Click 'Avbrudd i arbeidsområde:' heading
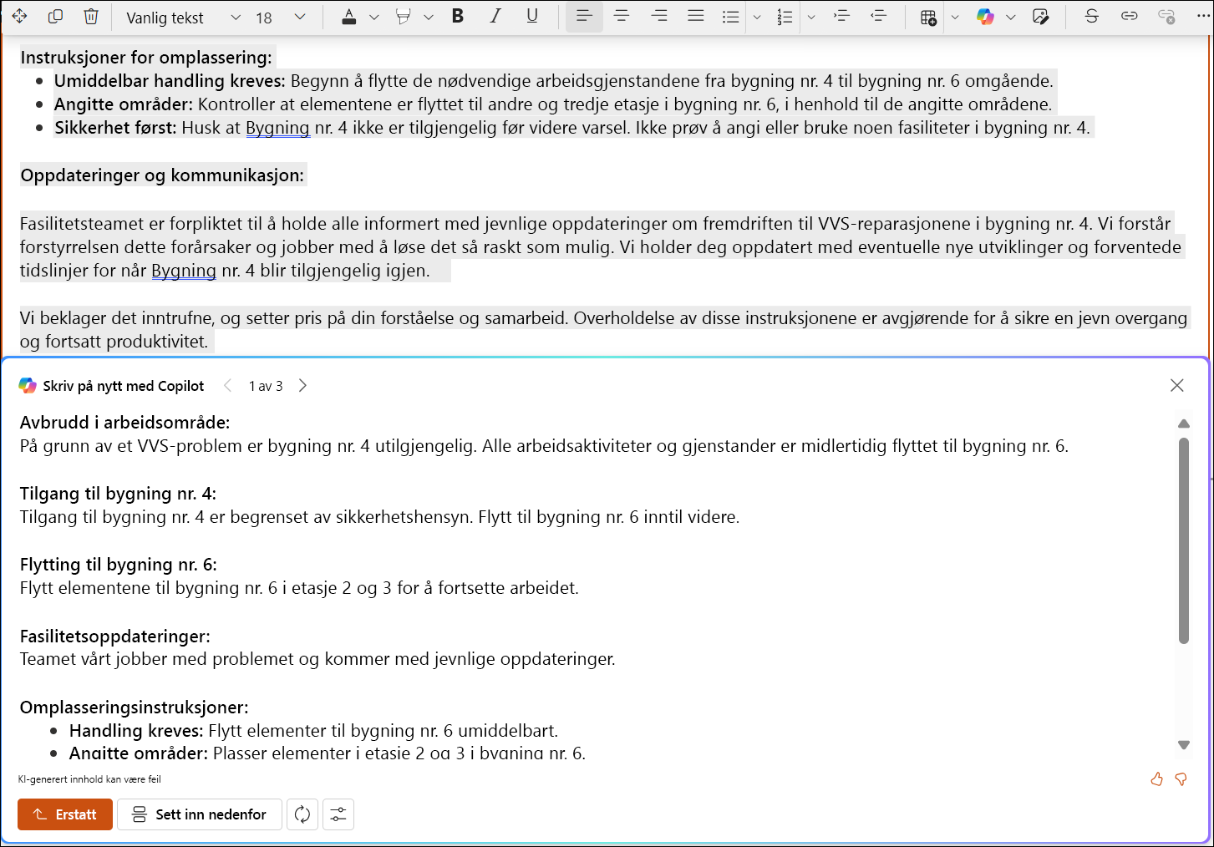Image resolution: width=1214 pixels, height=847 pixels. (125, 423)
